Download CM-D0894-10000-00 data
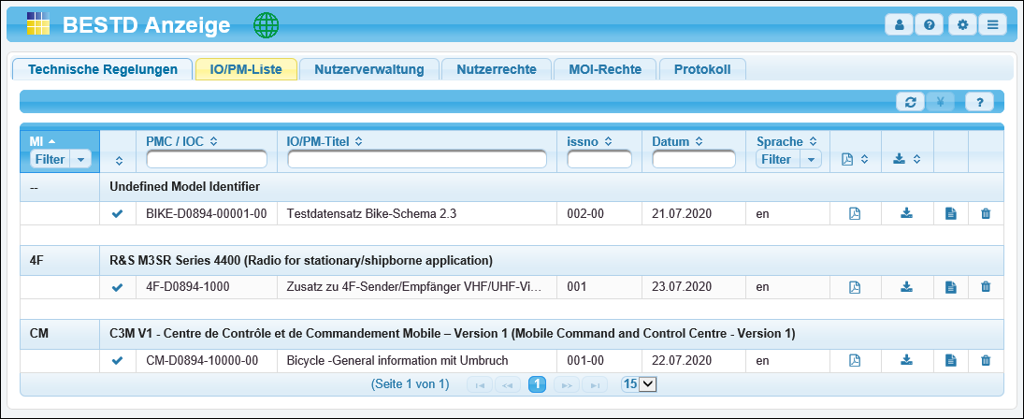The width and height of the screenshot is (1024, 419). coord(906,360)
